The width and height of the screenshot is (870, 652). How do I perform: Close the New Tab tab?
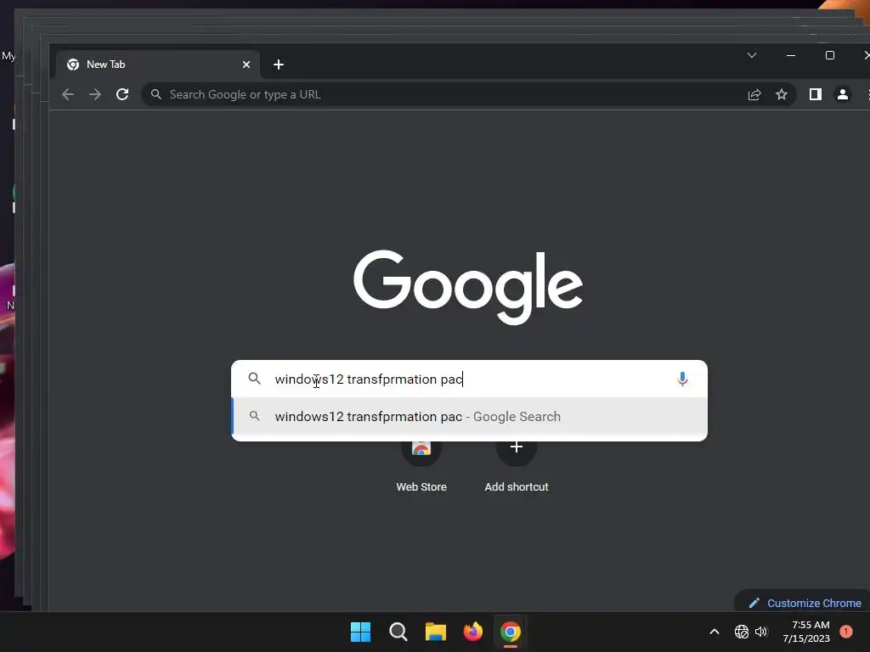pyautogui.click(x=246, y=65)
